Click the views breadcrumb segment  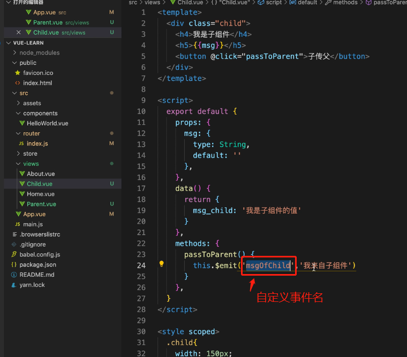(152, 3)
